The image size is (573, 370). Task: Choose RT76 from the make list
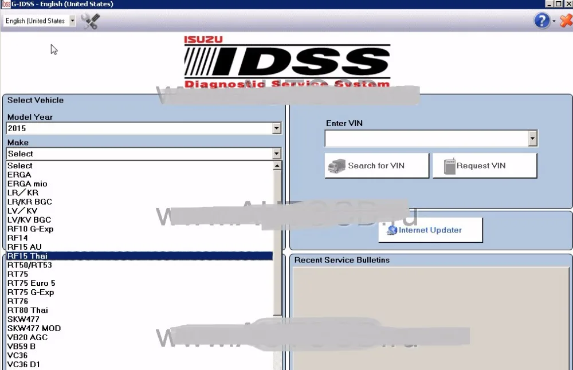point(139,301)
